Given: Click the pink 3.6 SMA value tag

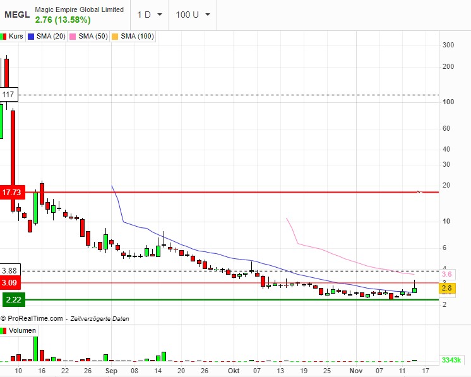Looking at the screenshot, I should pos(448,274).
